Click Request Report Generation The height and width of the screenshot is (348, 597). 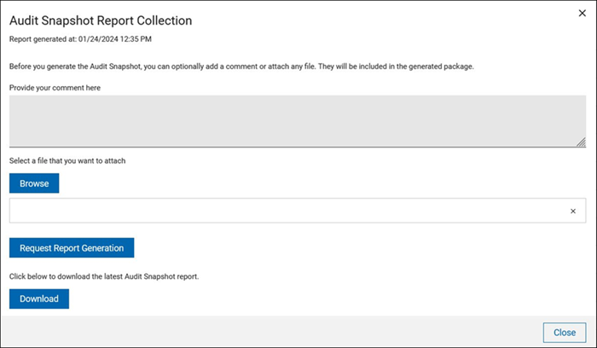click(x=72, y=248)
